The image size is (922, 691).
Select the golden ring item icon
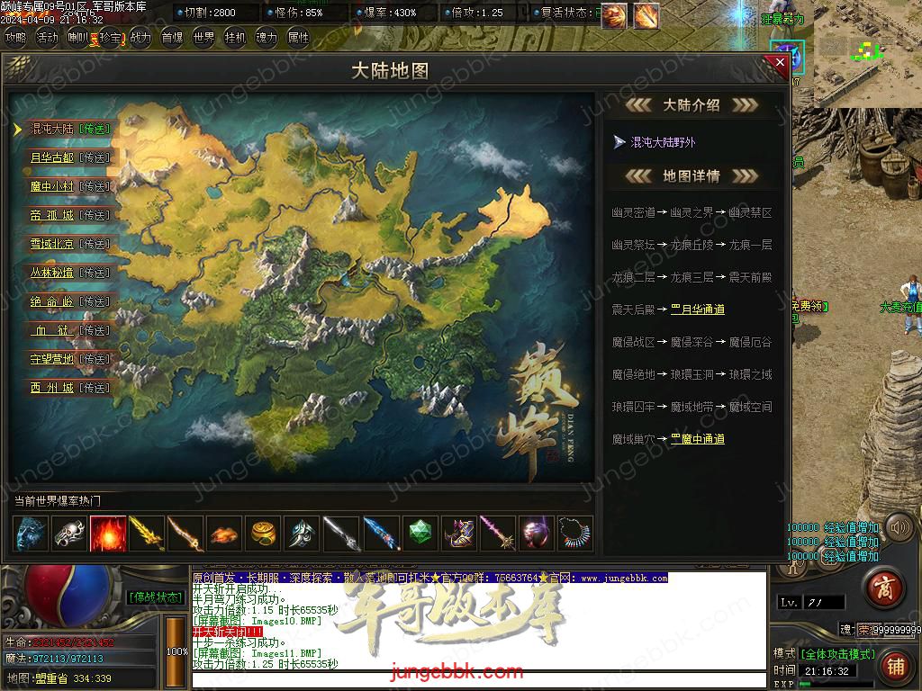[x=263, y=534]
